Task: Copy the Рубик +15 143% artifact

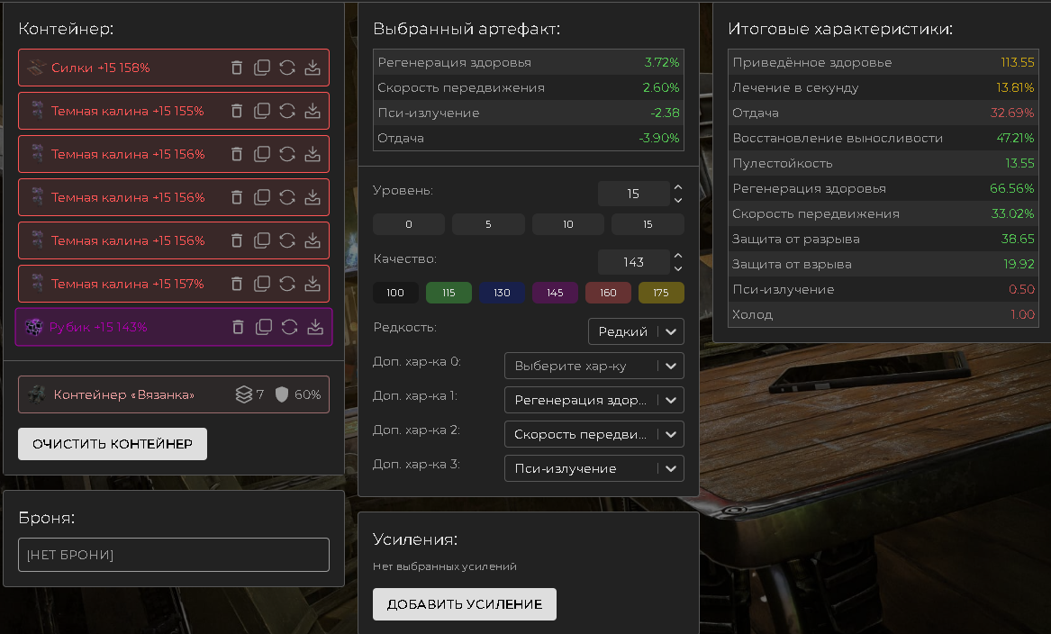Action: tap(264, 327)
